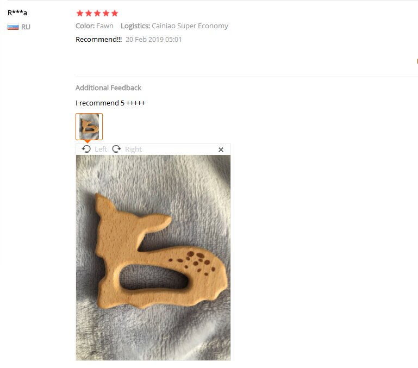Click the Russian flag icon
Image resolution: width=418 pixels, height=368 pixels.
point(13,27)
